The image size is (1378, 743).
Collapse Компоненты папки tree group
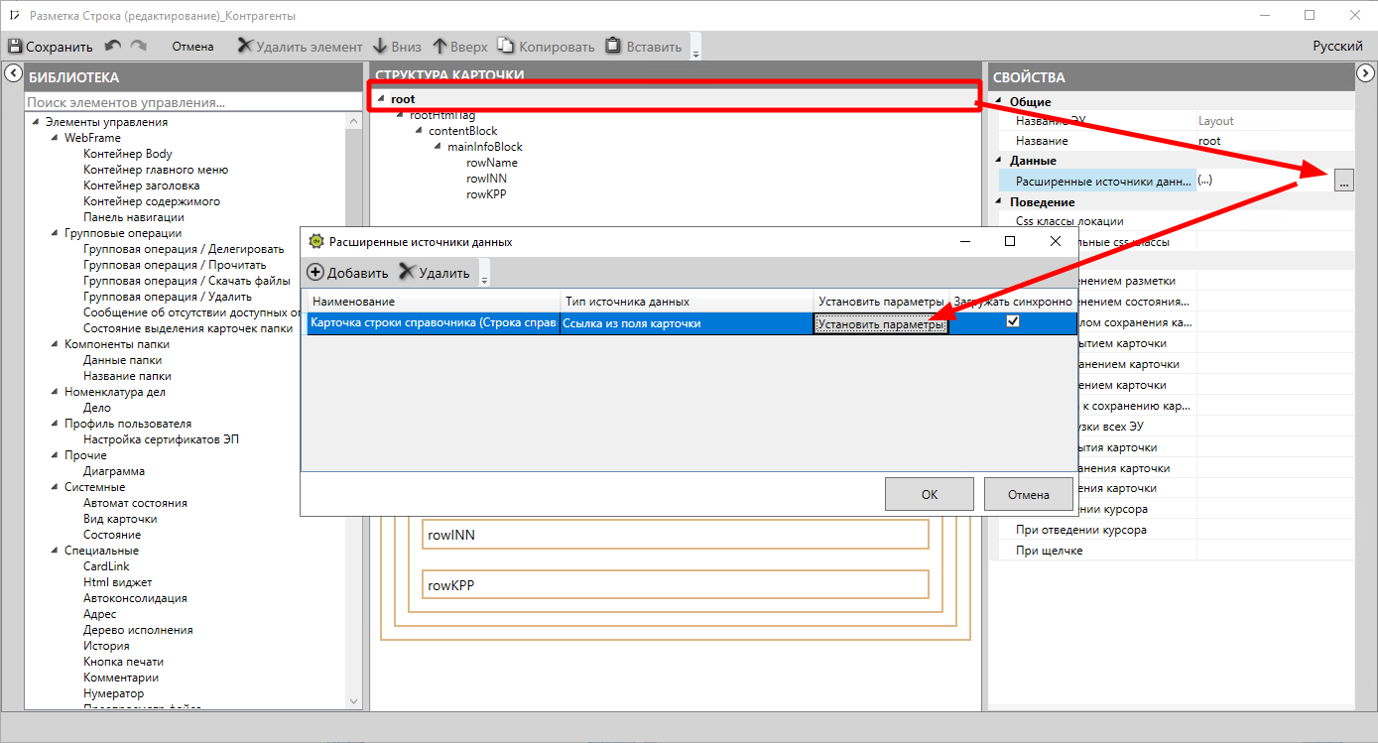[x=55, y=344]
